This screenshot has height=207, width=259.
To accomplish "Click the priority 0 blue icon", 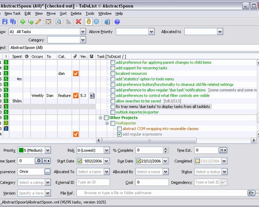I will click(x=6, y=128).
